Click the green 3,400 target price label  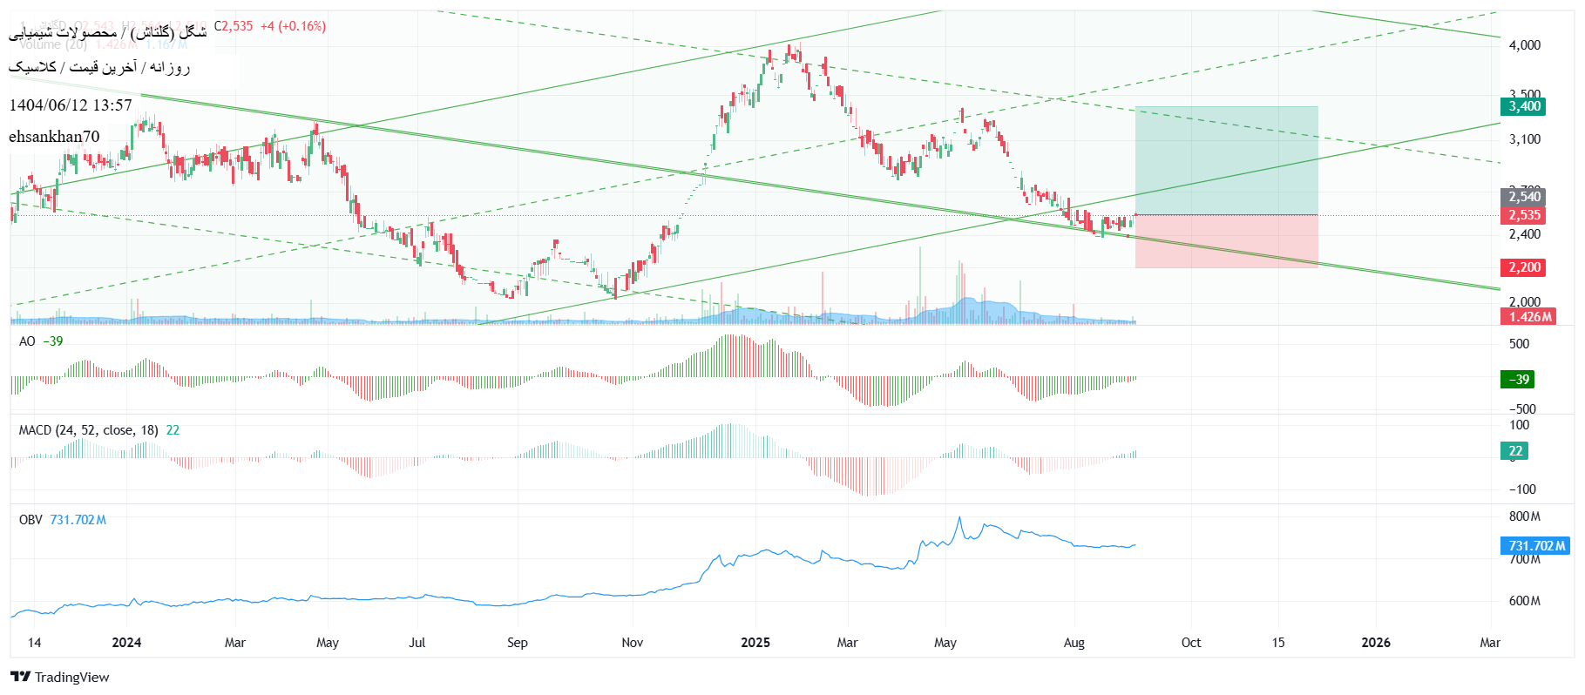1522,106
